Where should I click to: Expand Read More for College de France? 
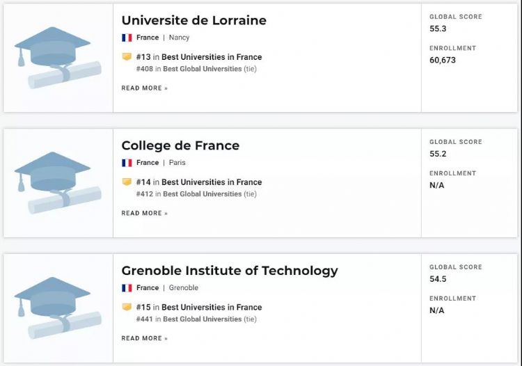click(x=144, y=214)
